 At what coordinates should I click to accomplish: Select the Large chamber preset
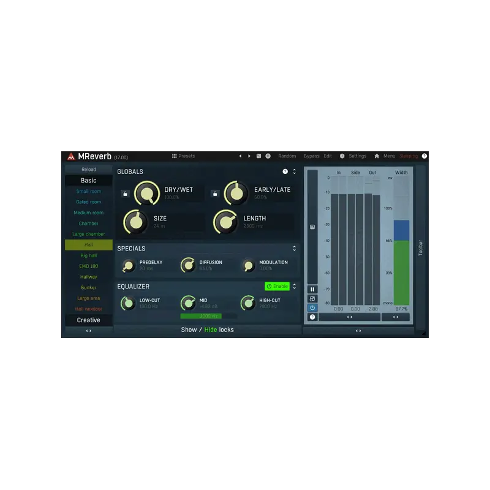coord(89,234)
